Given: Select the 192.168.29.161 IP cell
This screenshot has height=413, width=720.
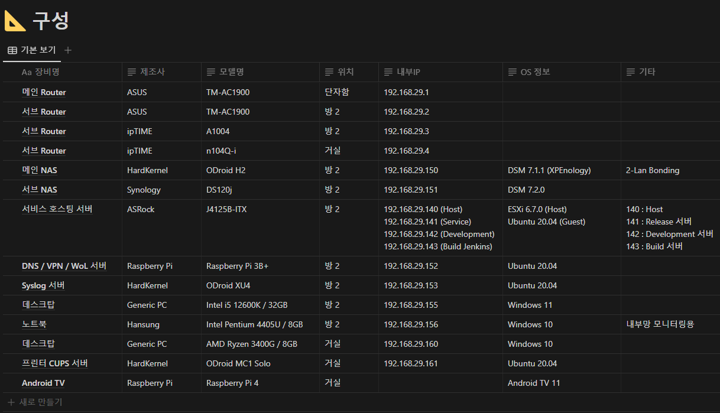Looking at the screenshot, I should pyautogui.click(x=440, y=363).
